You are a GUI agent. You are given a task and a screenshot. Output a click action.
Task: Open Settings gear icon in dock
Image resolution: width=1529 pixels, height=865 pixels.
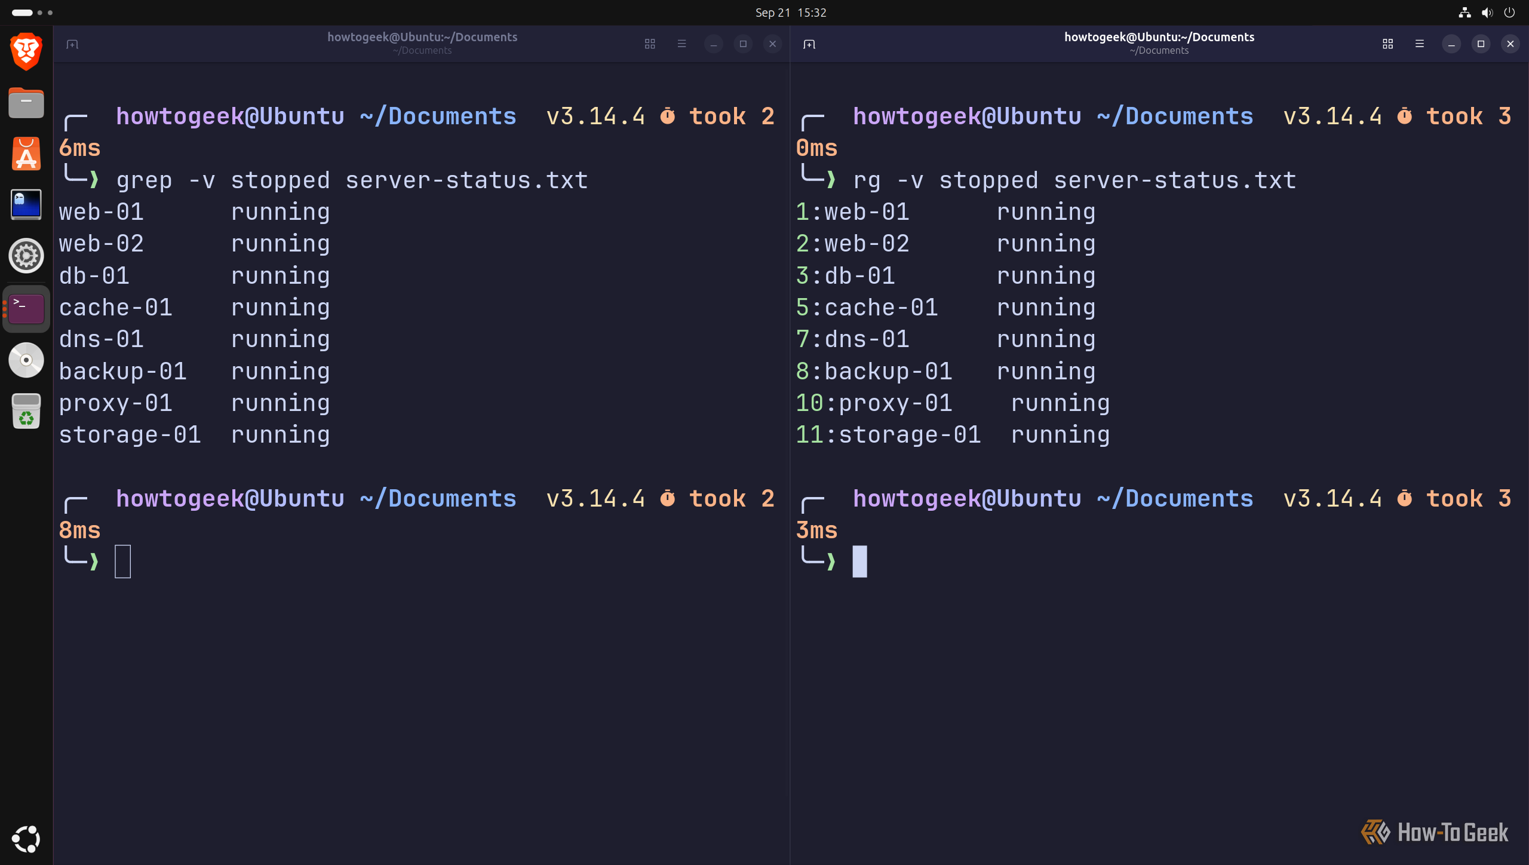coord(26,256)
